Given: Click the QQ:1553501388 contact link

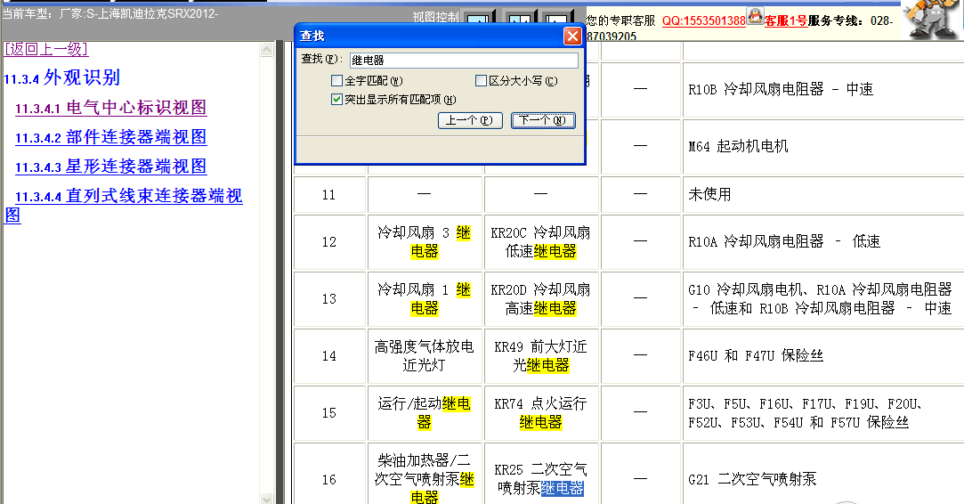Looking at the screenshot, I should 703,20.
